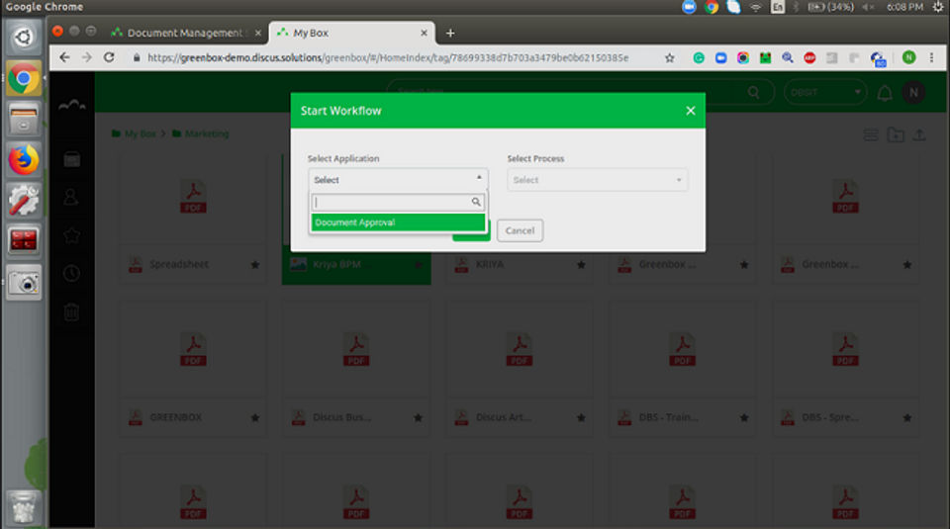Launch Chrome from the Ubuntu dock

click(24, 78)
